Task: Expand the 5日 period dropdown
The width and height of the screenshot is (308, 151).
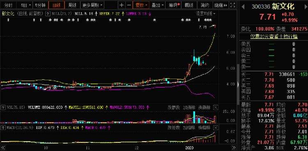Action: pos(25,5)
